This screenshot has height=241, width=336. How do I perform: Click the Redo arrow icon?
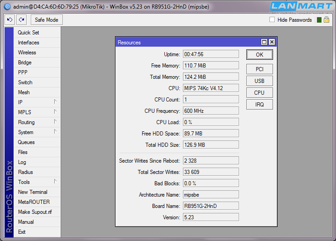(x=21, y=20)
